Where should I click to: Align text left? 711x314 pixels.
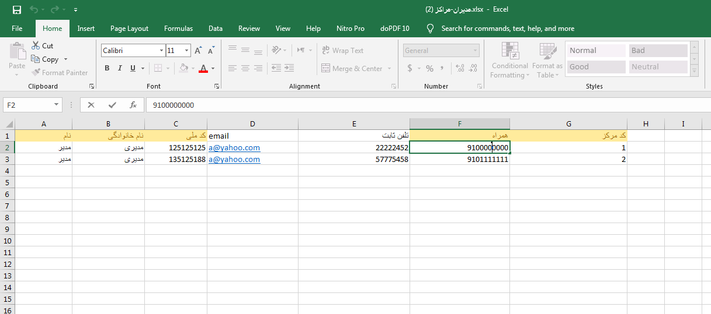(x=233, y=68)
